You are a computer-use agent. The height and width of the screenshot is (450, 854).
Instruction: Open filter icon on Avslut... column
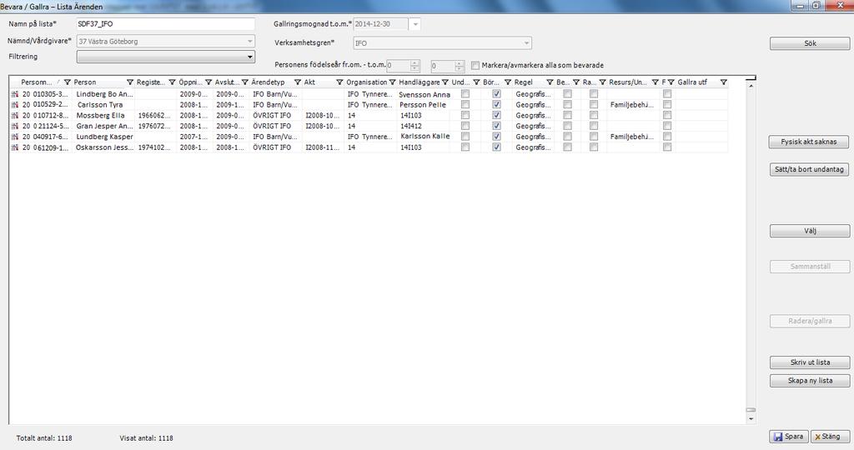[x=245, y=82]
